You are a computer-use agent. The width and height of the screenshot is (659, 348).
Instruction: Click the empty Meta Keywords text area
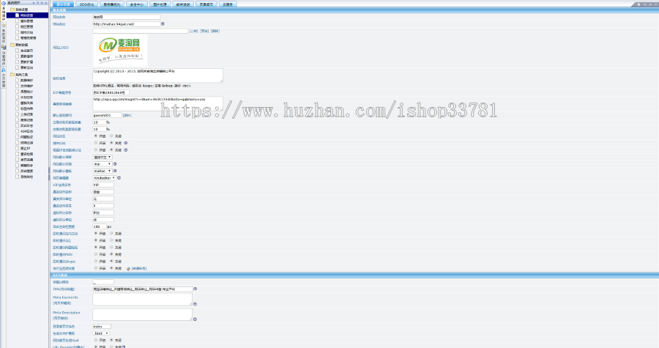pos(143,300)
